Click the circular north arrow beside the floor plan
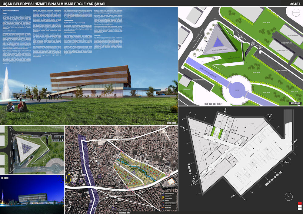This screenshot has width=303, height=214. point(288,197)
